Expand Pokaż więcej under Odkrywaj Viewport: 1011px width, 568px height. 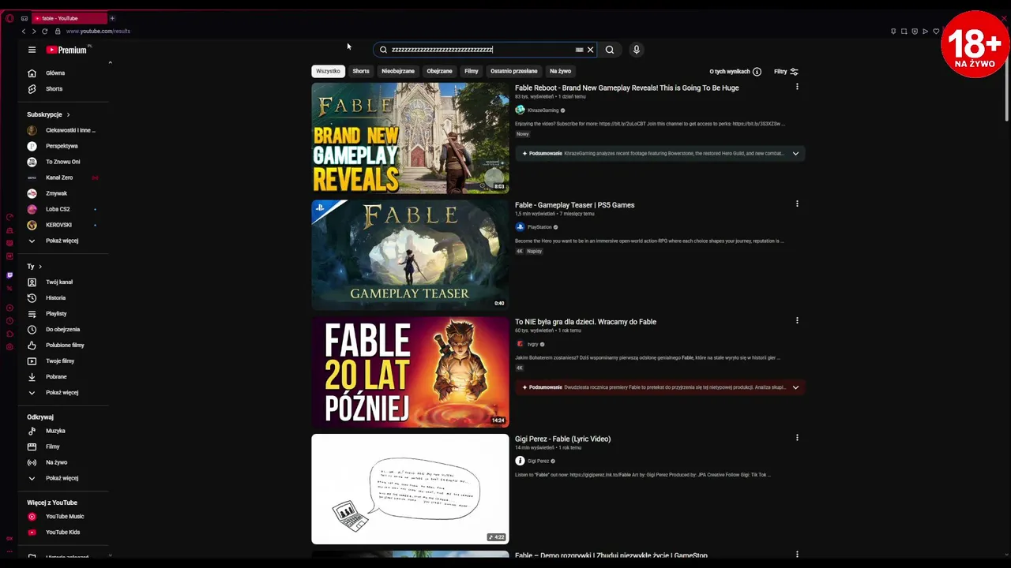(63, 478)
